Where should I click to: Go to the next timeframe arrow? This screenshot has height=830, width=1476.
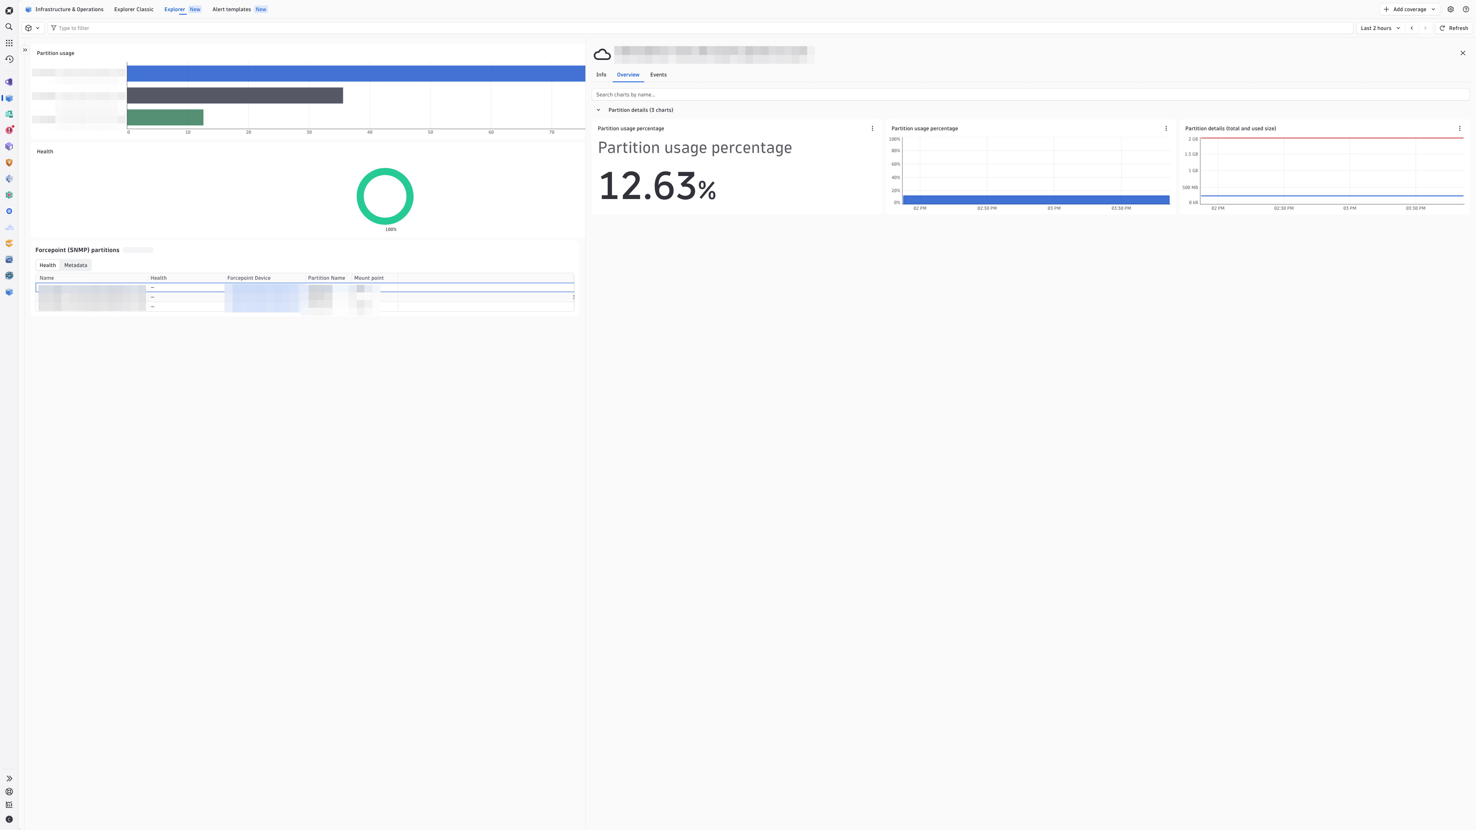pos(1425,28)
